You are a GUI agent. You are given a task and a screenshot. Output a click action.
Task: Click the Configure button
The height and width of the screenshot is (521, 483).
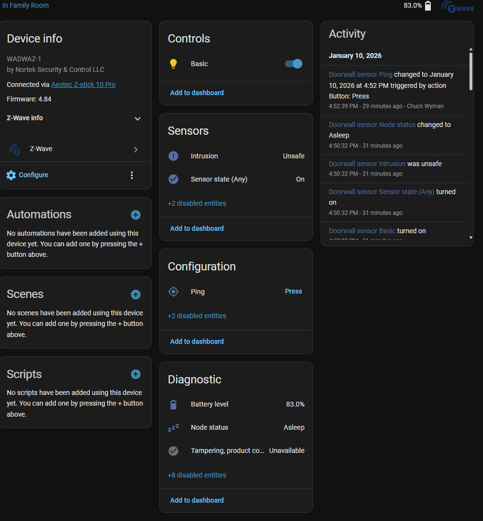pos(28,175)
